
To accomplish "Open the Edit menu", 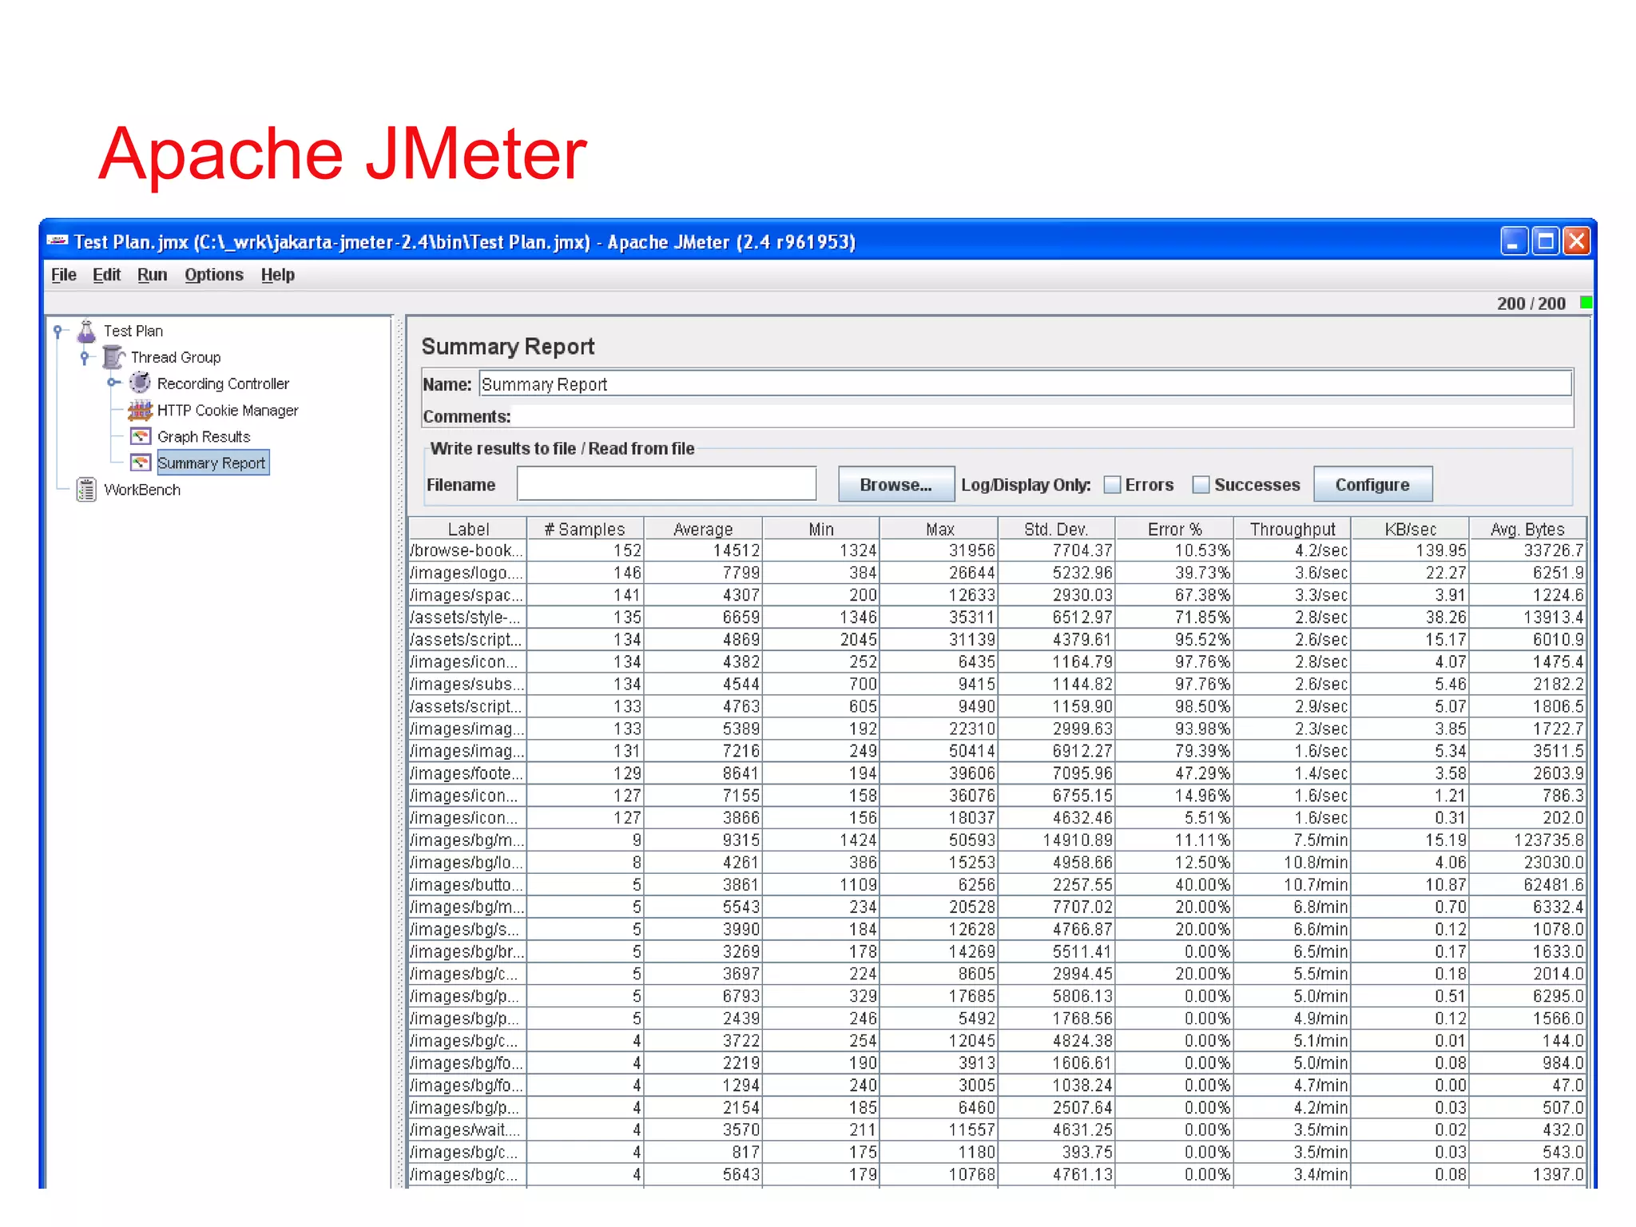I will click(x=106, y=275).
